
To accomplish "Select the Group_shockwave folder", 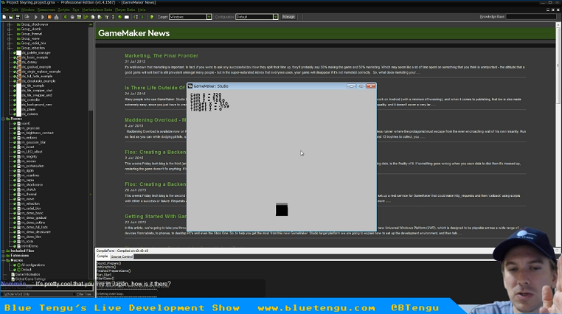I will (35, 24).
